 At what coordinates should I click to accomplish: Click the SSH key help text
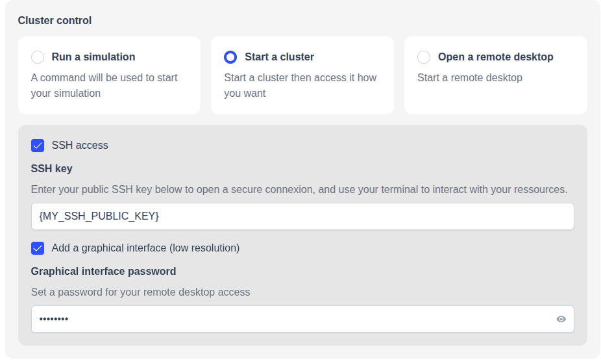299,190
